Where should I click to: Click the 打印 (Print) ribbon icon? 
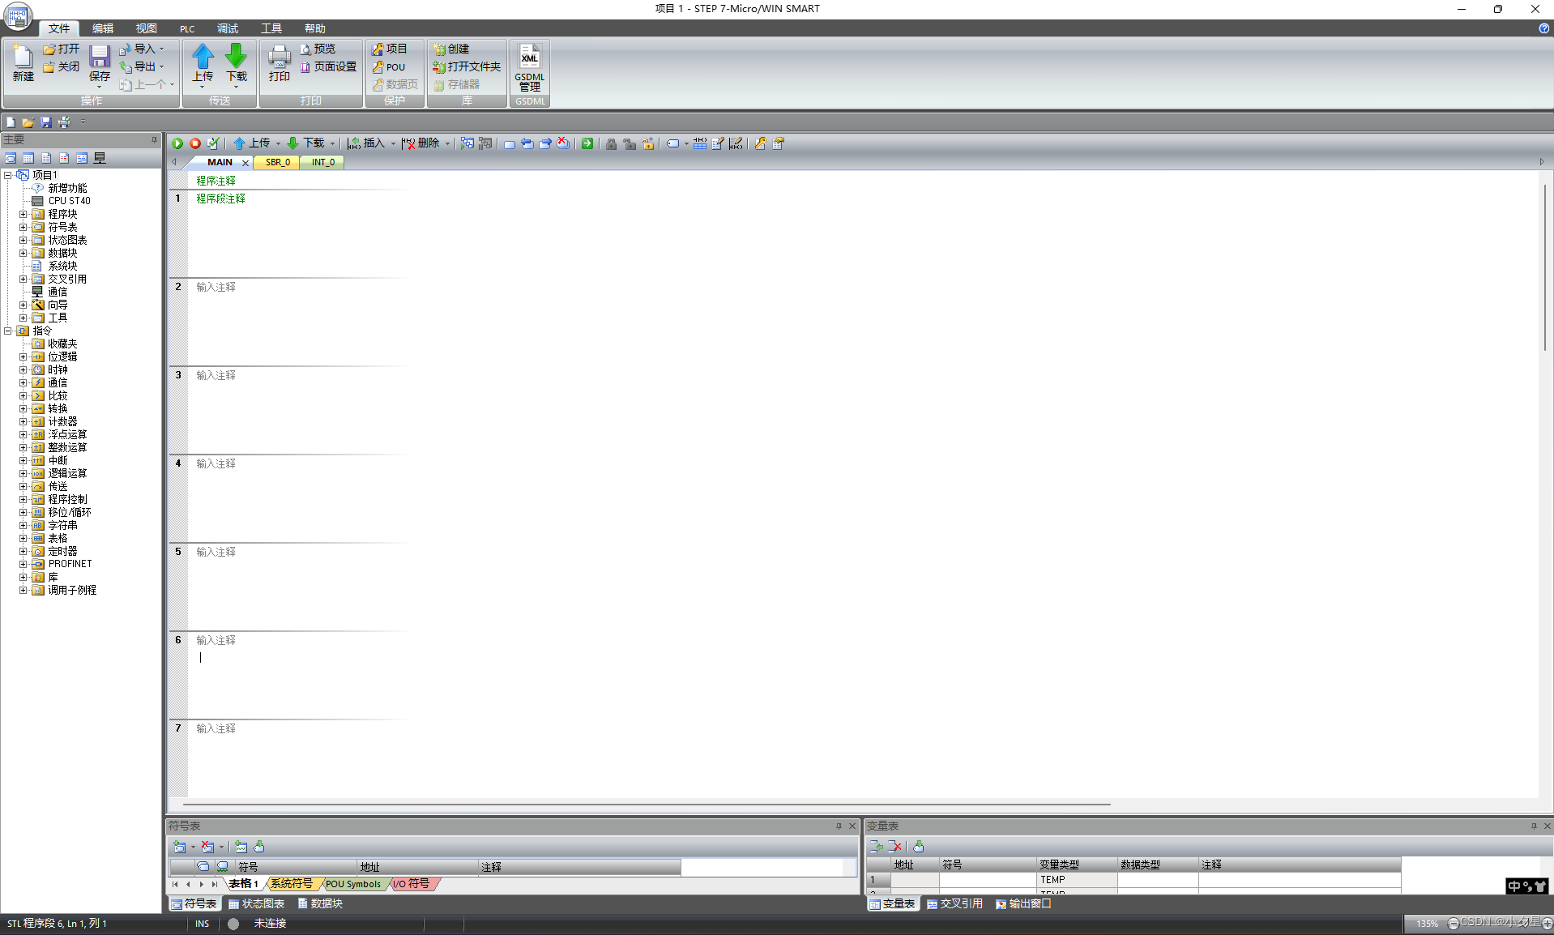point(278,65)
